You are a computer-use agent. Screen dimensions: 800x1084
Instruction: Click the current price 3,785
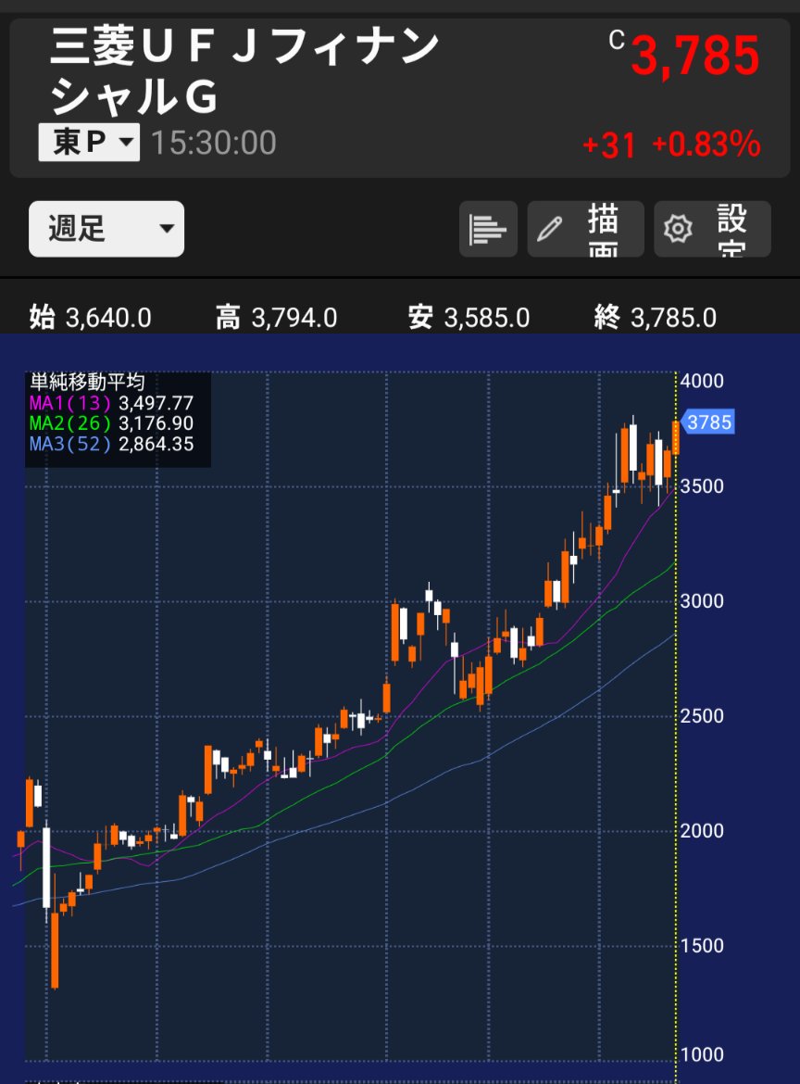tap(695, 56)
